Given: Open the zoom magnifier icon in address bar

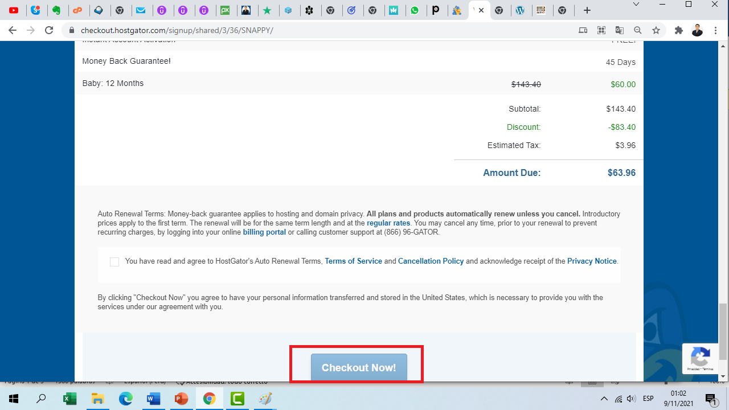Looking at the screenshot, I should pos(637,30).
